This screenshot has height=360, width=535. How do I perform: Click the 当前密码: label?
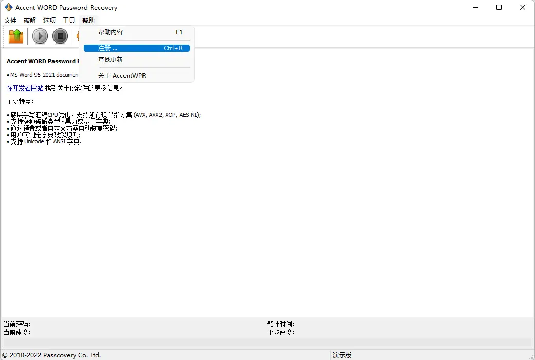[17, 324]
